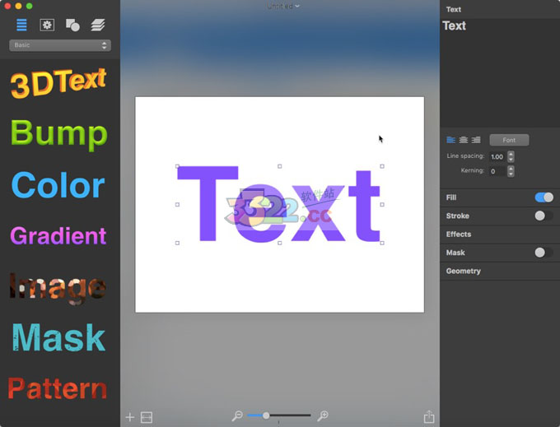Click the right-middle selection handle

point(382,204)
